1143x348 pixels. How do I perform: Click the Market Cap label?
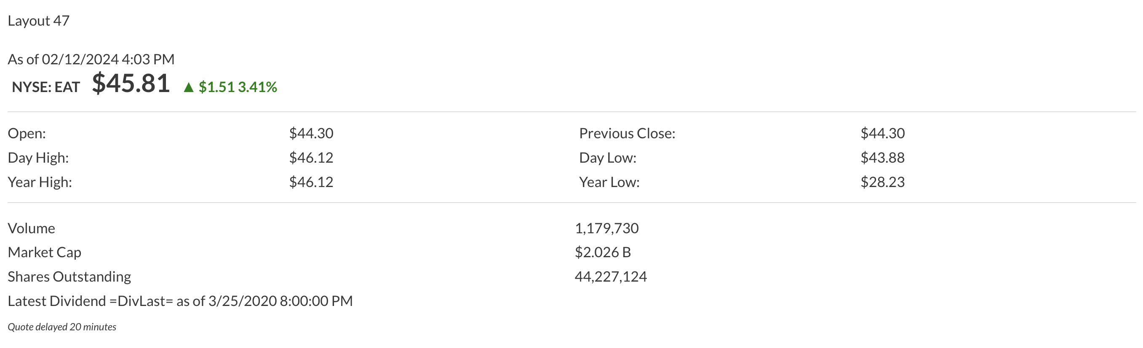(x=44, y=252)
